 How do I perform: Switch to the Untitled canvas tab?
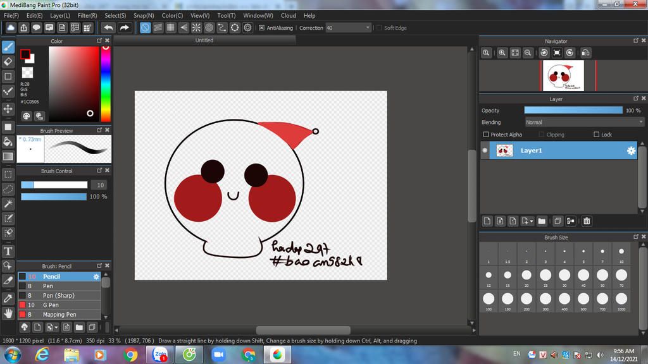click(x=204, y=40)
